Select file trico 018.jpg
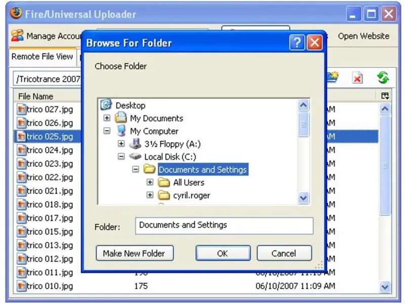The width and height of the screenshot is (405, 304). click(x=50, y=205)
